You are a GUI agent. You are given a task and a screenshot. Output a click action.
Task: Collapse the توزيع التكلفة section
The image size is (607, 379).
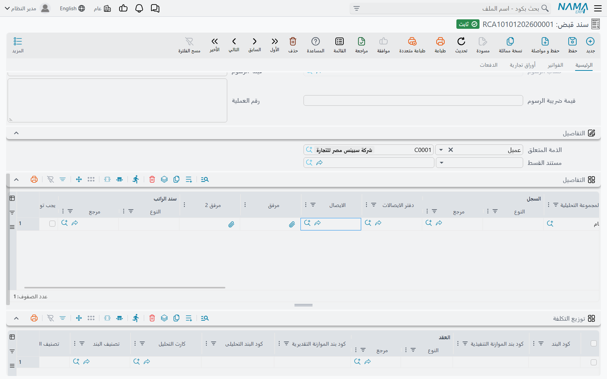(16, 318)
